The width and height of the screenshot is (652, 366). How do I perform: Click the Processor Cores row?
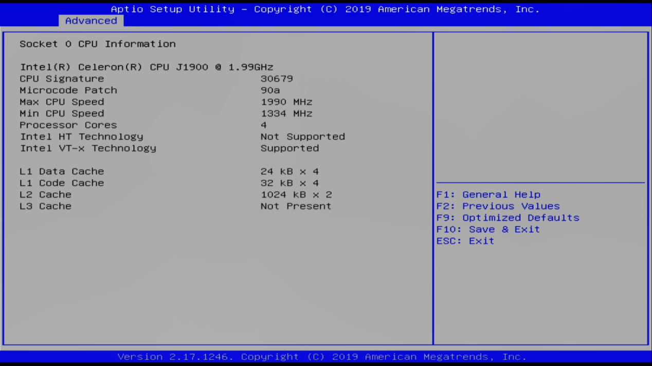[68, 125]
